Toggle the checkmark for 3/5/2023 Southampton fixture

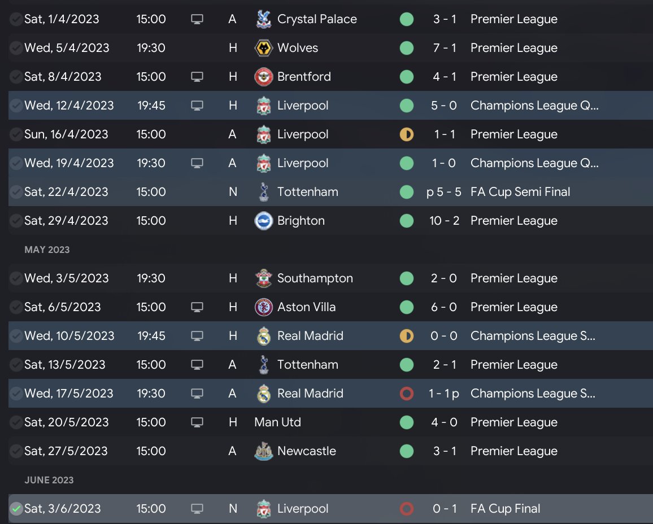click(16, 278)
